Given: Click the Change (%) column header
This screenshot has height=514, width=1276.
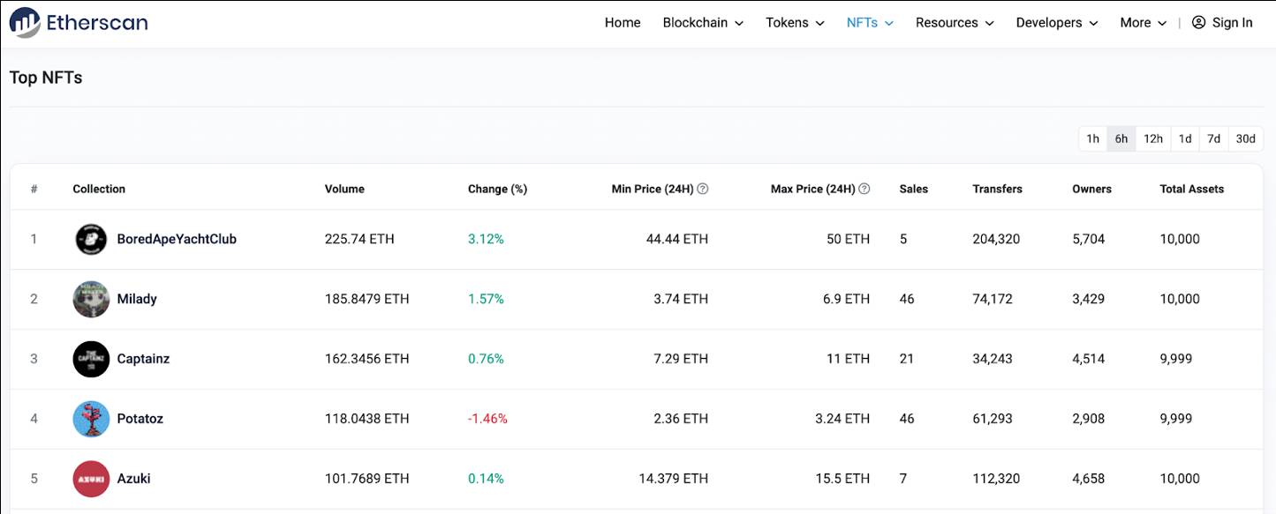Looking at the screenshot, I should tap(497, 189).
